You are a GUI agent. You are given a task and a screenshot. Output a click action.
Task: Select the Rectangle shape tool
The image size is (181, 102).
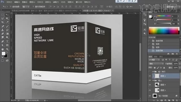click(x=7, y=45)
